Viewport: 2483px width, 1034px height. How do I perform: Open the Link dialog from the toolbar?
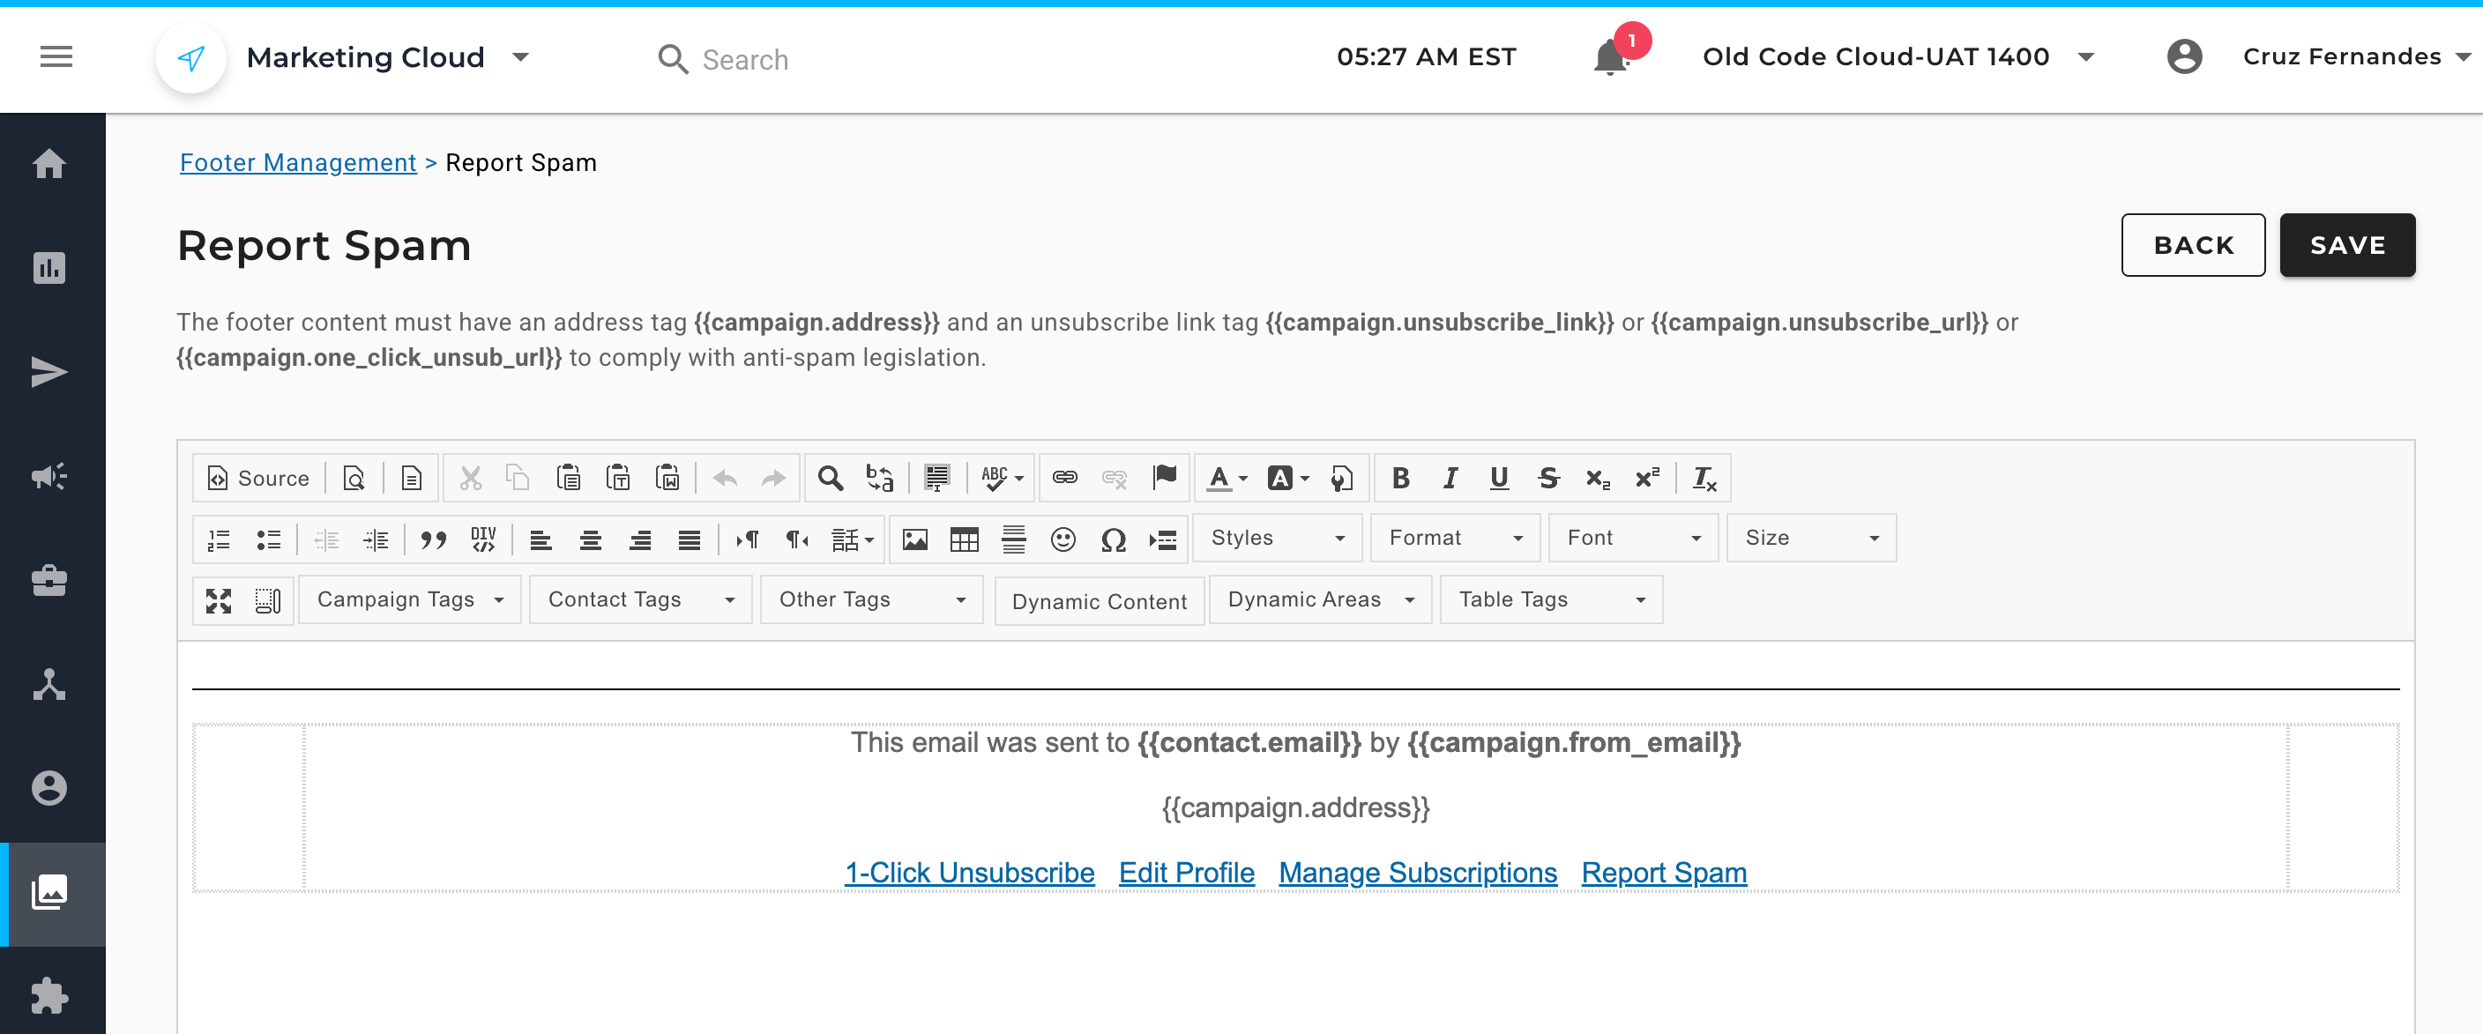pyautogui.click(x=1065, y=477)
